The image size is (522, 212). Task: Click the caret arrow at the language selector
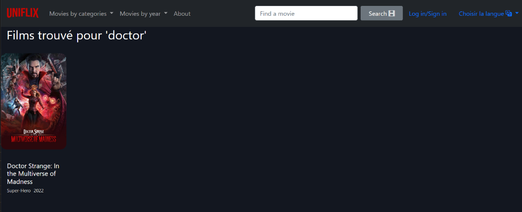[x=517, y=13]
